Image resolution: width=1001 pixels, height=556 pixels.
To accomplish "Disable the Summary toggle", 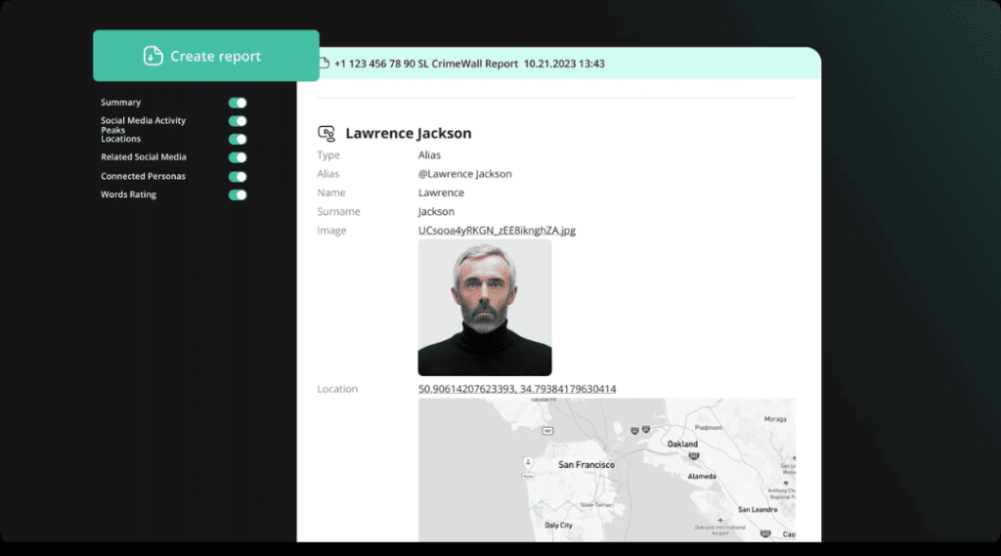I will (x=238, y=103).
